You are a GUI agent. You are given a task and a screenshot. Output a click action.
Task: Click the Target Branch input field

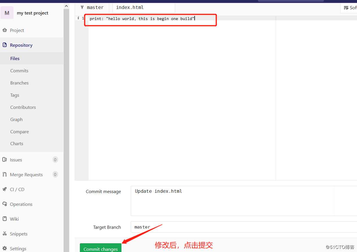click(x=243, y=227)
